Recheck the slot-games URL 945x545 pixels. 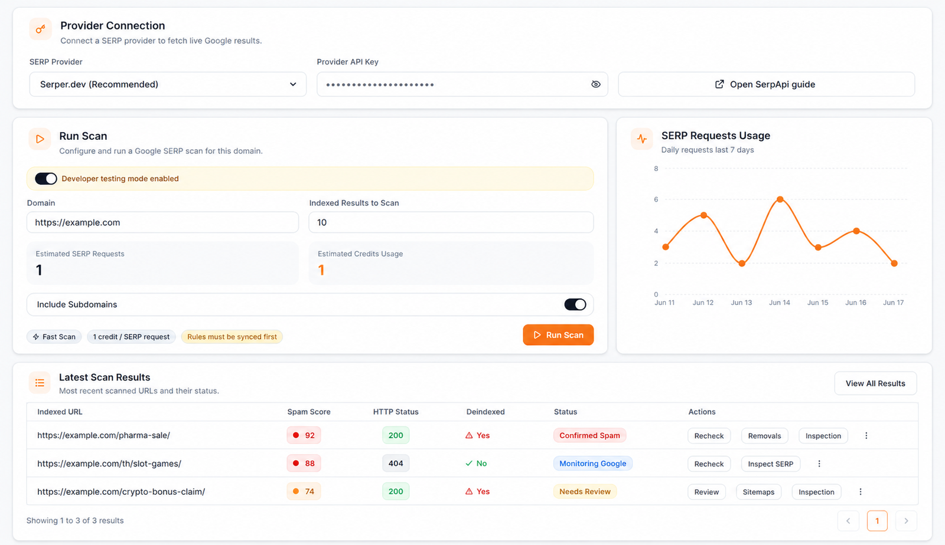[x=709, y=464]
